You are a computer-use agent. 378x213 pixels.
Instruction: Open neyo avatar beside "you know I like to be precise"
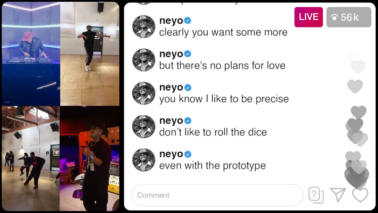(144, 93)
